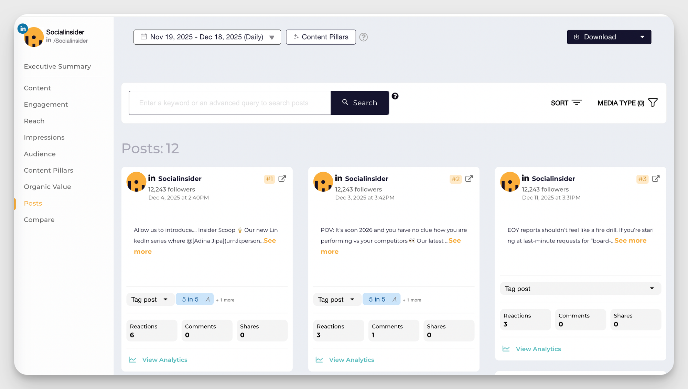The image size is (688, 389).
Task: Expand the date range dropdown arrow
Action: pyautogui.click(x=271, y=37)
